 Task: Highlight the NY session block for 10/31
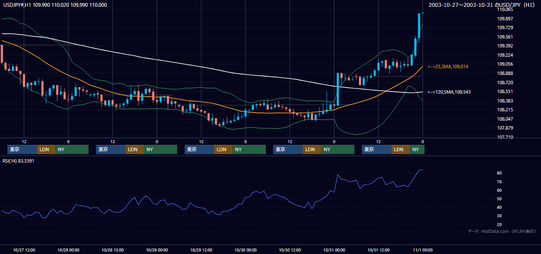coord(417,149)
